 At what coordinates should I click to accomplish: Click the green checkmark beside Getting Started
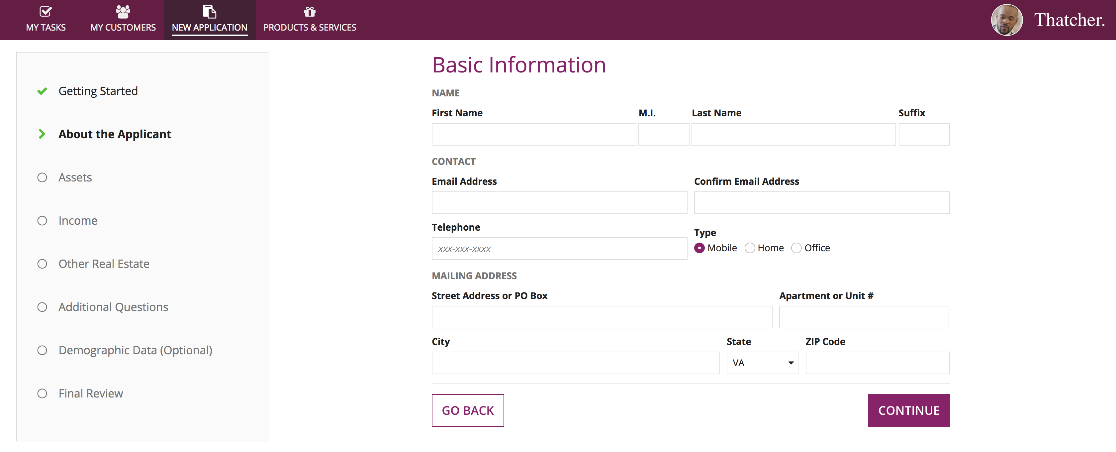click(x=42, y=91)
